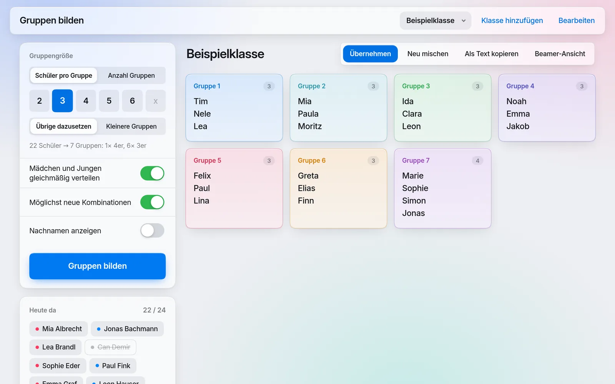This screenshot has height=384, width=615.
Task: Set group size to 2
Action: point(39,101)
